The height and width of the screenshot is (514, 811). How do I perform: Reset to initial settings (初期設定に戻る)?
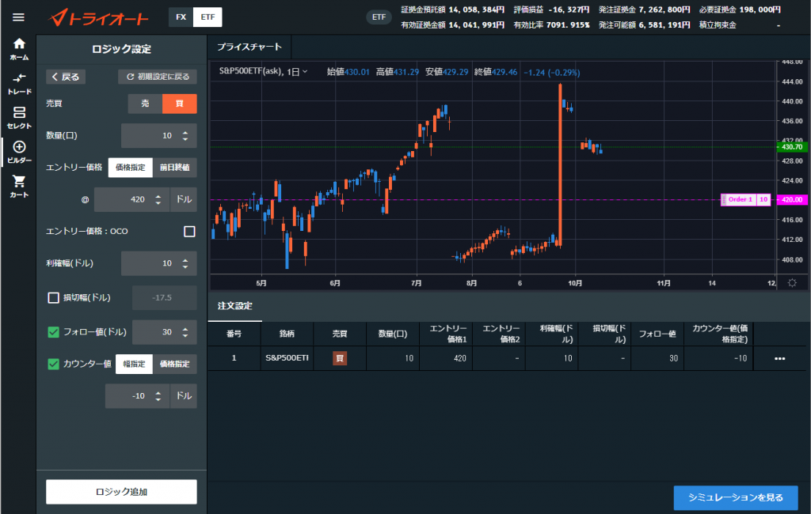point(158,77)
